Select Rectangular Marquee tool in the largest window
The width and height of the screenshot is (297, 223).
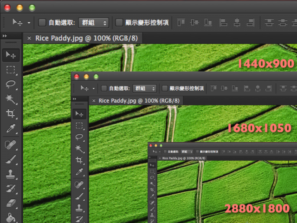11,70
